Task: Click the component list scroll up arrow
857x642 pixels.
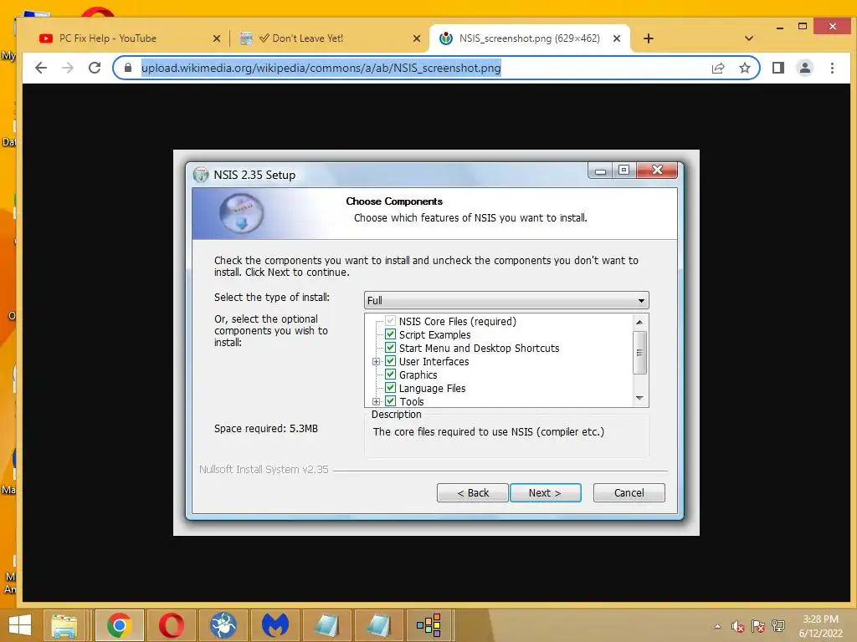Action: coord(639,322)
